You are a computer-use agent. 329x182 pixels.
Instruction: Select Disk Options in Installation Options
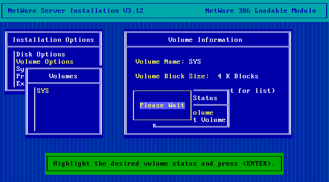pyautogui.click(x=41, y=54)
